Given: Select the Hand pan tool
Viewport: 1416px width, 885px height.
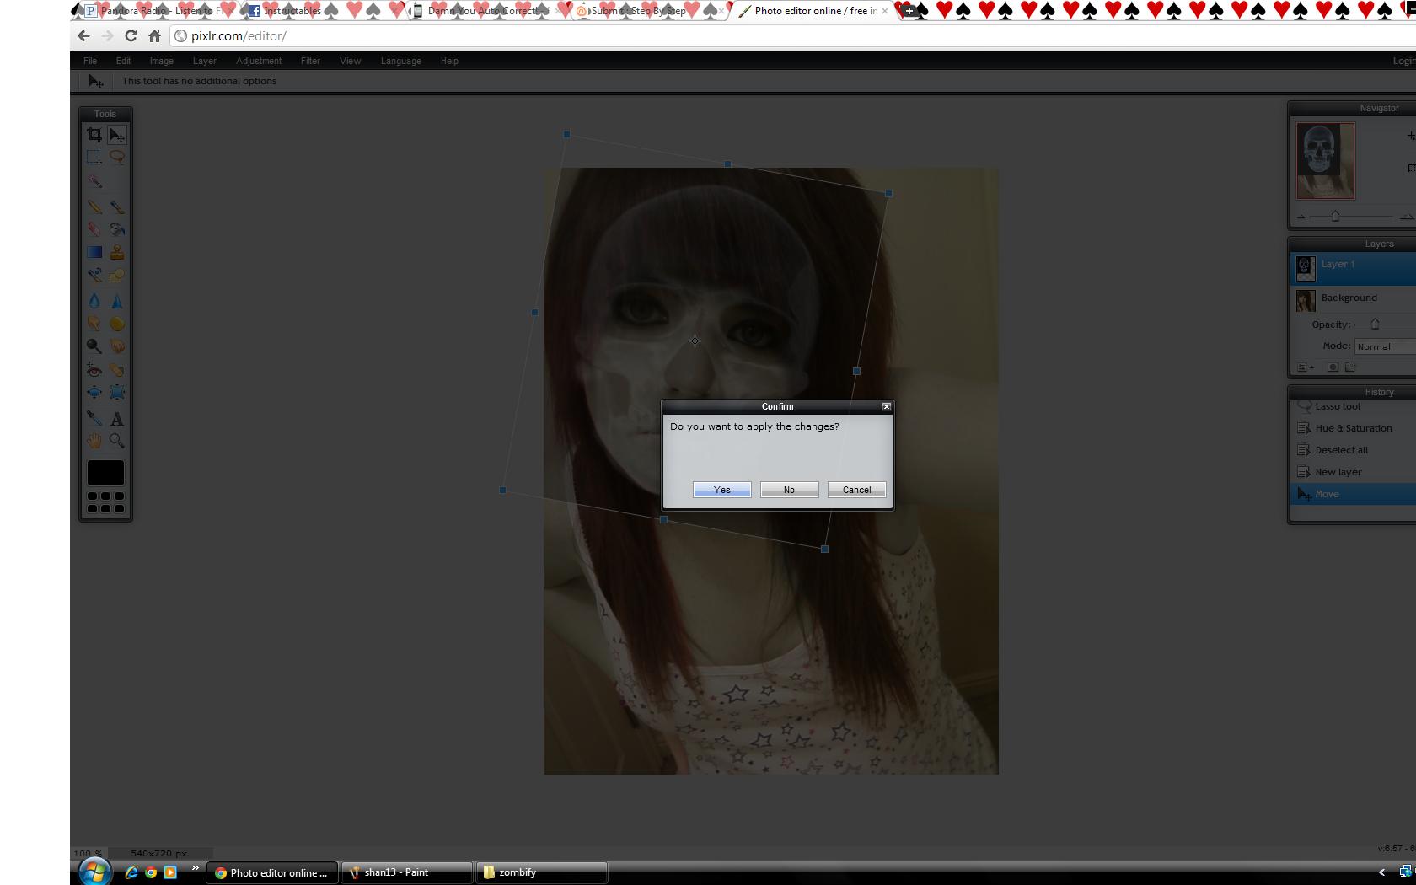Looking at the screenshot, I should click(94, 441).
